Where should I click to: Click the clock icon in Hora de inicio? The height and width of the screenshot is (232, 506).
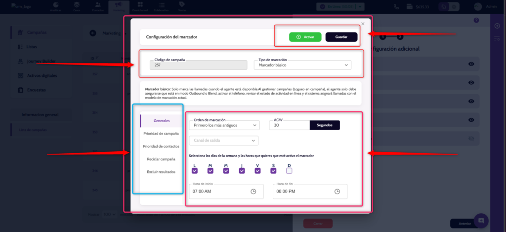(x=253, y=191)
